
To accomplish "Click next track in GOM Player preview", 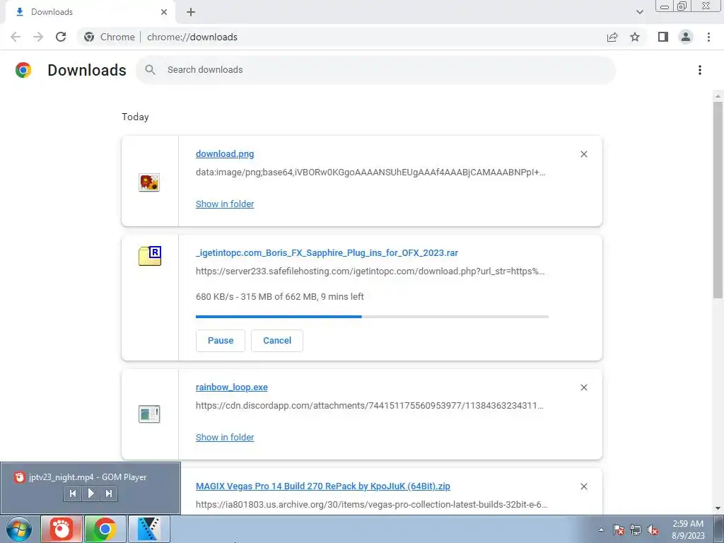I will (x=108, y=494).
